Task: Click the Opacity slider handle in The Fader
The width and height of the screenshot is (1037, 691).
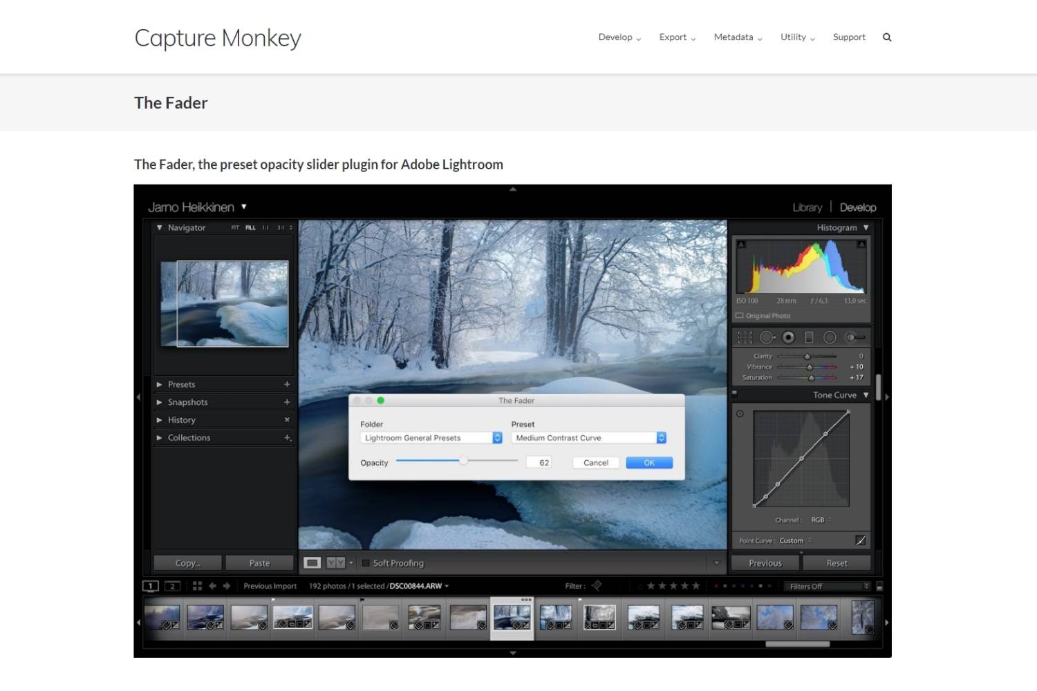Action: tap(463, 462)
